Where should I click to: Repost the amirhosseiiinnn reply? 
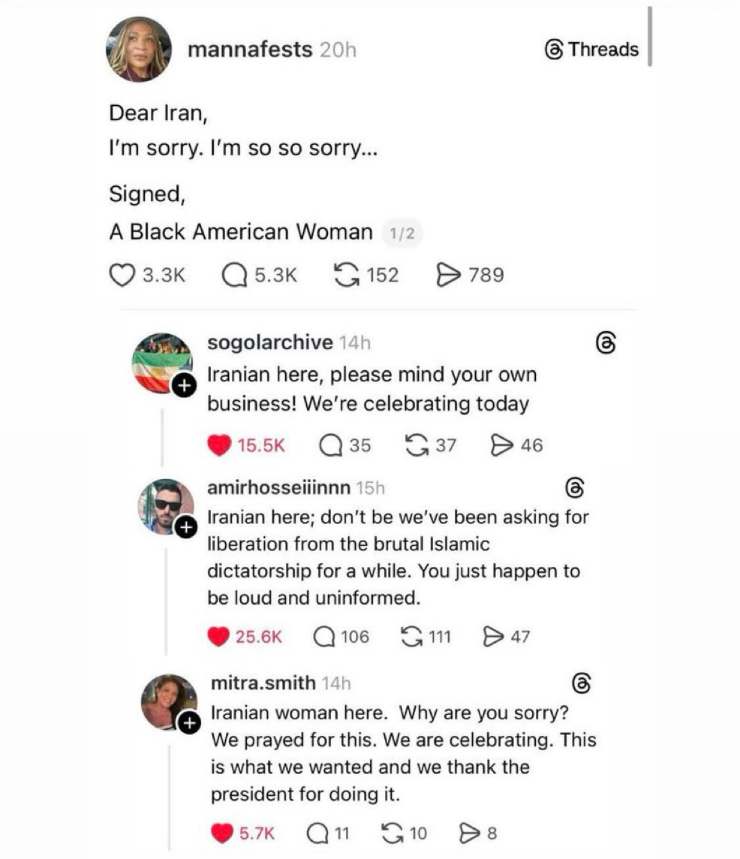click(x=411, y=637)
